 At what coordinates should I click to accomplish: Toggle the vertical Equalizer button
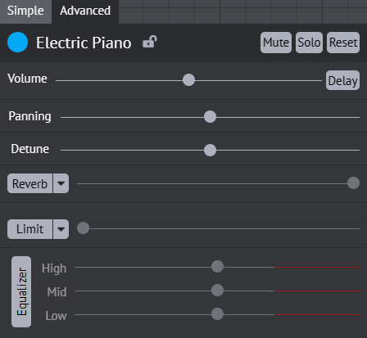(21, 291)
